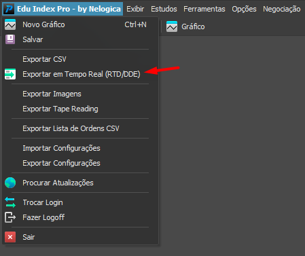Click the Fazer Logoff exit icon
Image resolution: width=305 pixels, height=256 pixels.
tap(10, 217)
